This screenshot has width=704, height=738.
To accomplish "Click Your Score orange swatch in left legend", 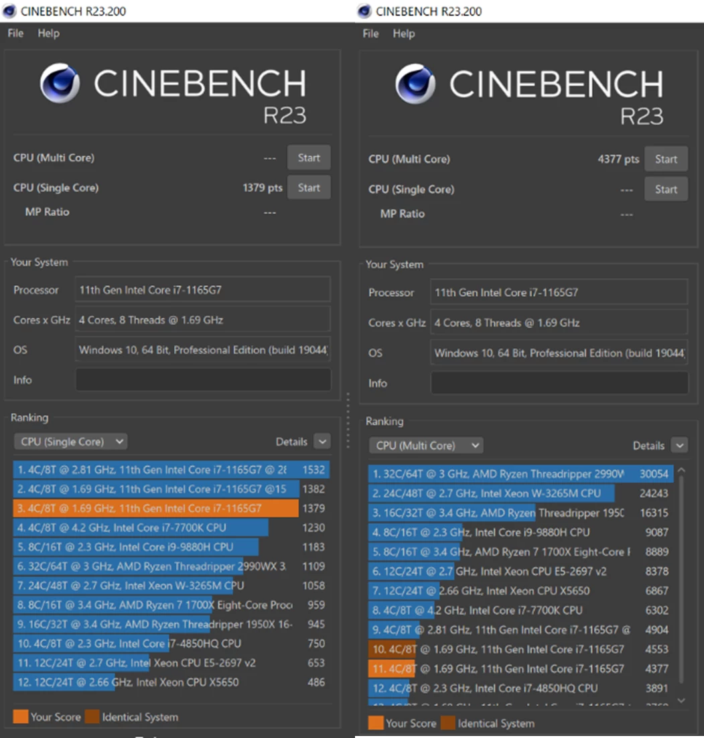I will coord(21,717).
